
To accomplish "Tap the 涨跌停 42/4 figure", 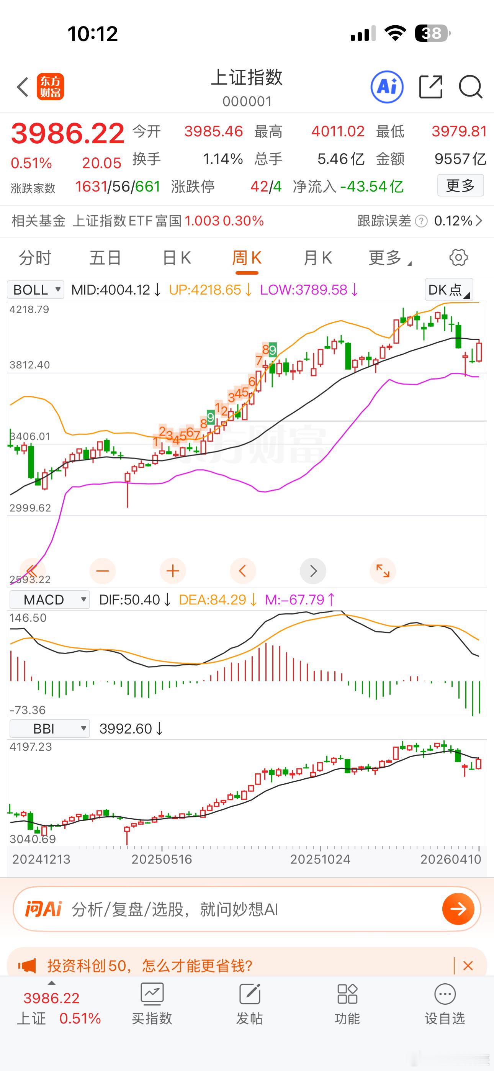I will pos(266,187).
